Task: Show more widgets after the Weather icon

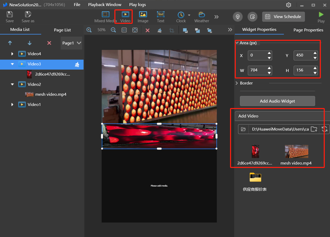Action: (x=216, y=17)
